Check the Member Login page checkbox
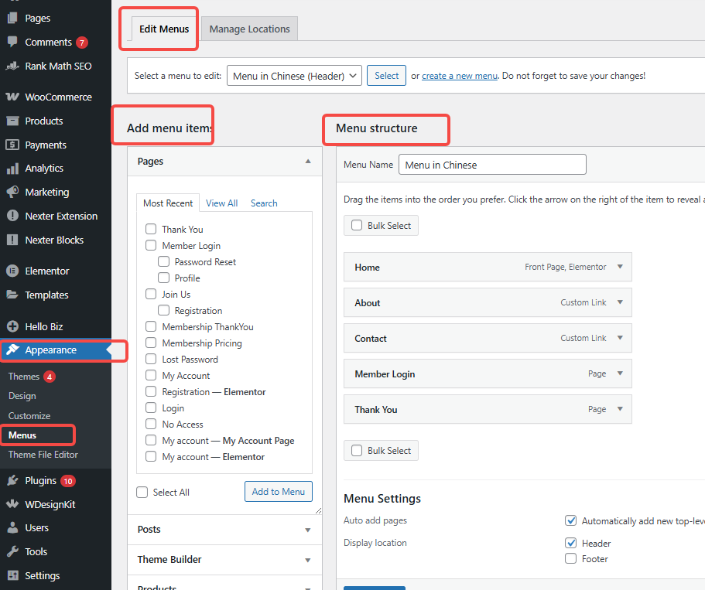This screenshot has height=590, width=705. click(x=151, y=245)
